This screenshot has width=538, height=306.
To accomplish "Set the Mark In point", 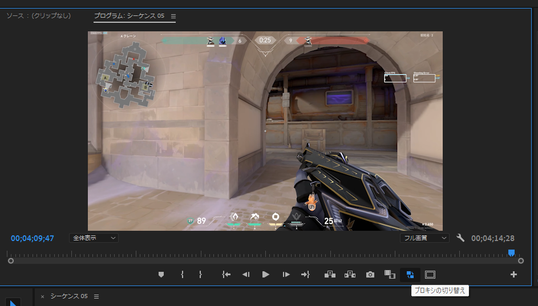I will 182,275.
